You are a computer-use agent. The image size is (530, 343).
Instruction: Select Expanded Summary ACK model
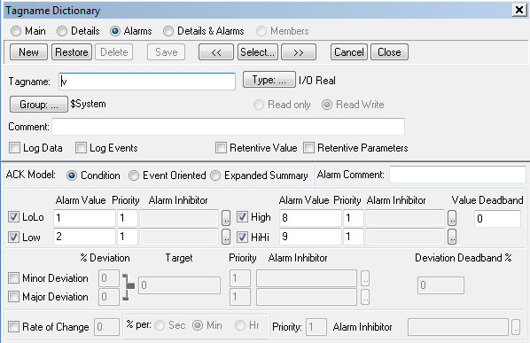(x=215, y=175)
